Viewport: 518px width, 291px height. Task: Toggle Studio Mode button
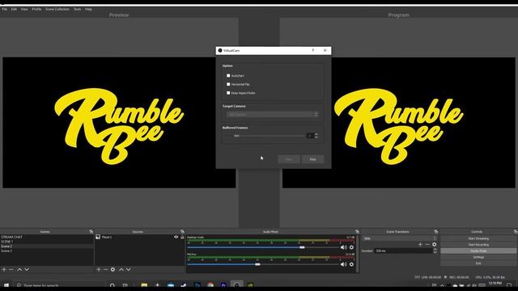(478, 251)
